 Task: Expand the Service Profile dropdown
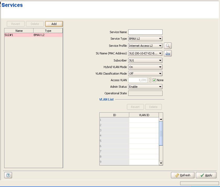point(145,46)
